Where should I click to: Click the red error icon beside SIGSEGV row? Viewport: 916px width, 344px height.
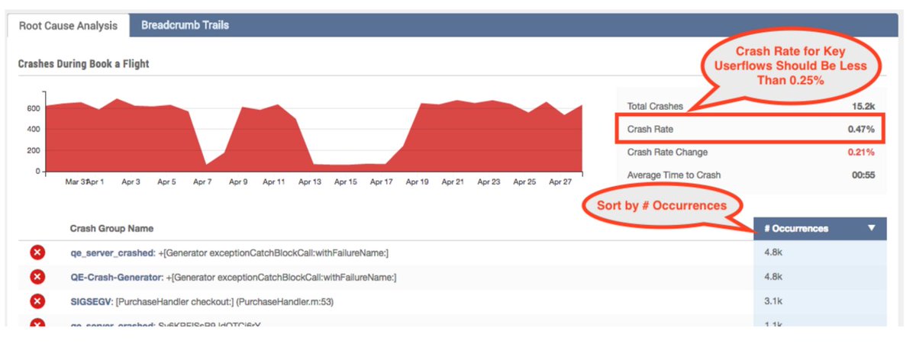tap(37, 301)
